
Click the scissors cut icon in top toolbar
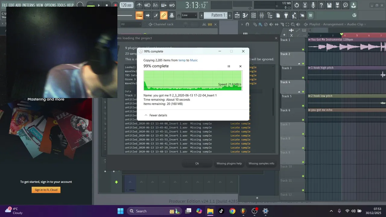click(x=305, y=5)
